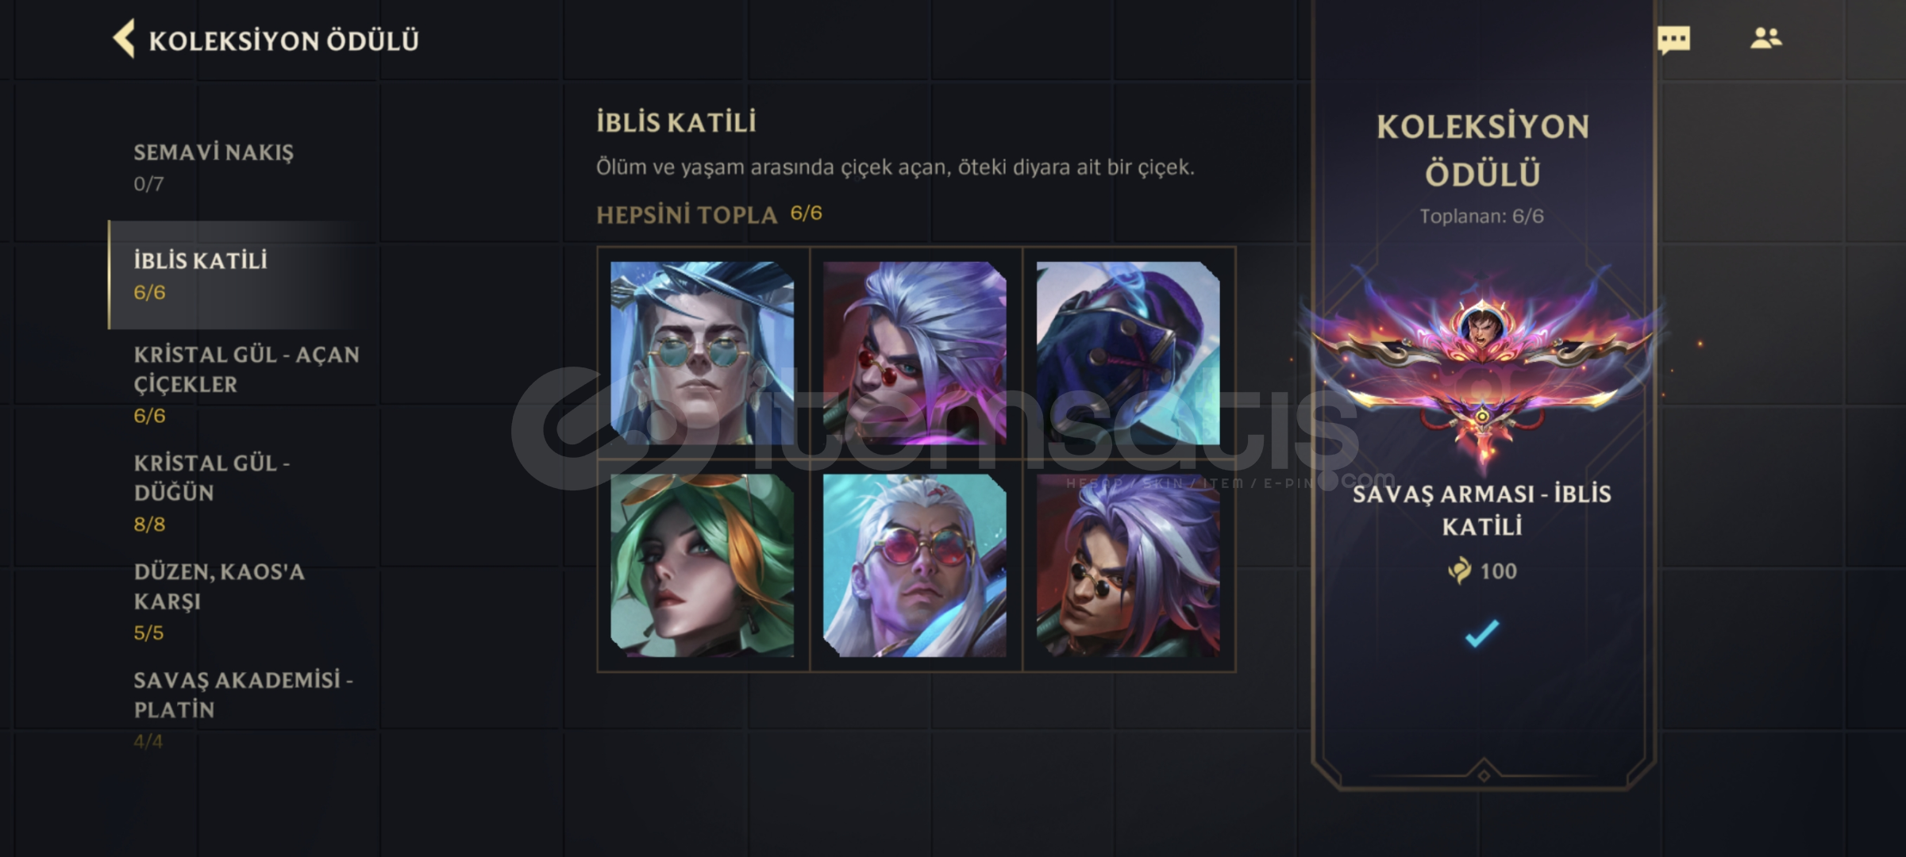Open Kristal Gül - Açan Çiçekler collection
The height and width of the screenshot is (857, 1906).
246,384
